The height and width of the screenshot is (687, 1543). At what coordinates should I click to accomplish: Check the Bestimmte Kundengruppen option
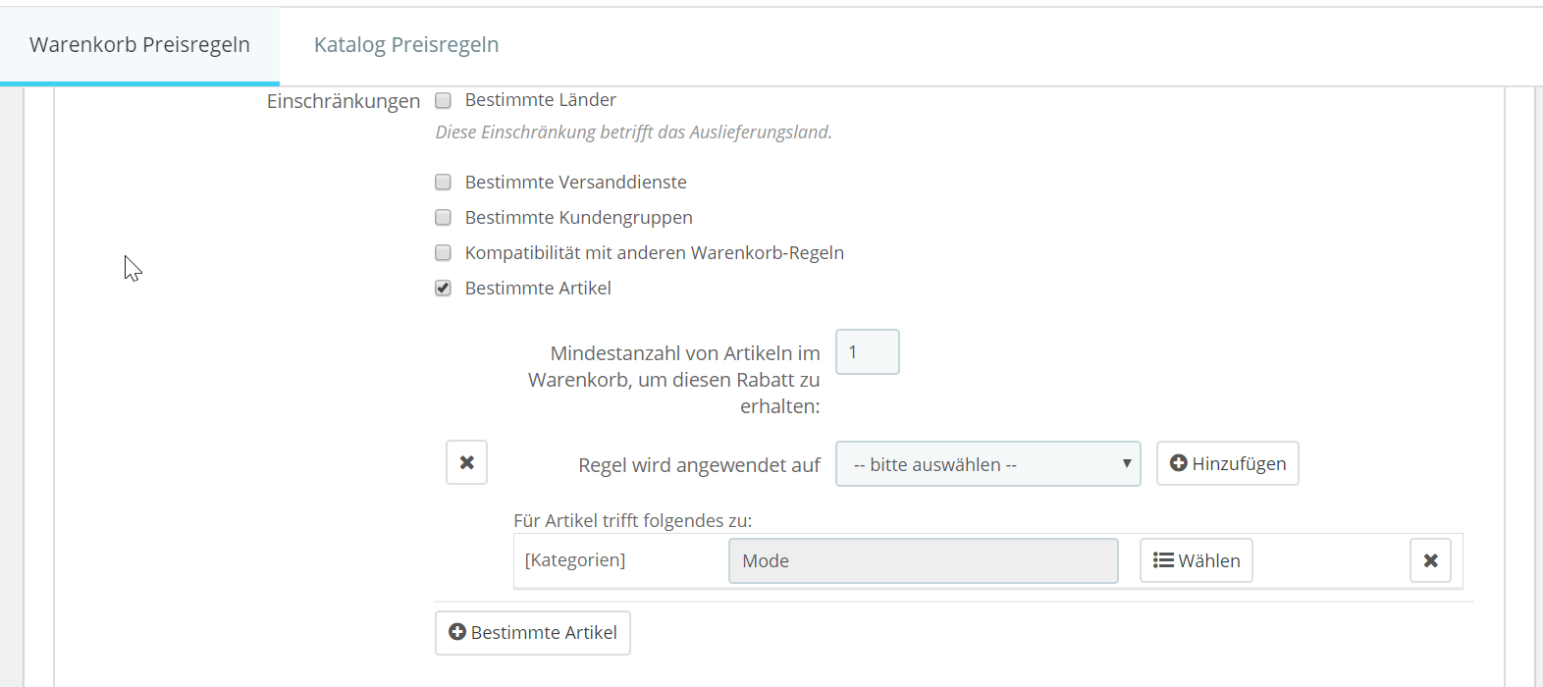[444, 218]
